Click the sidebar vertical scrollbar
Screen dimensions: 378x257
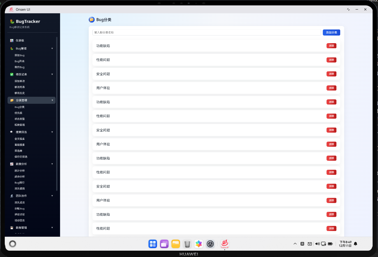[56, 113]
